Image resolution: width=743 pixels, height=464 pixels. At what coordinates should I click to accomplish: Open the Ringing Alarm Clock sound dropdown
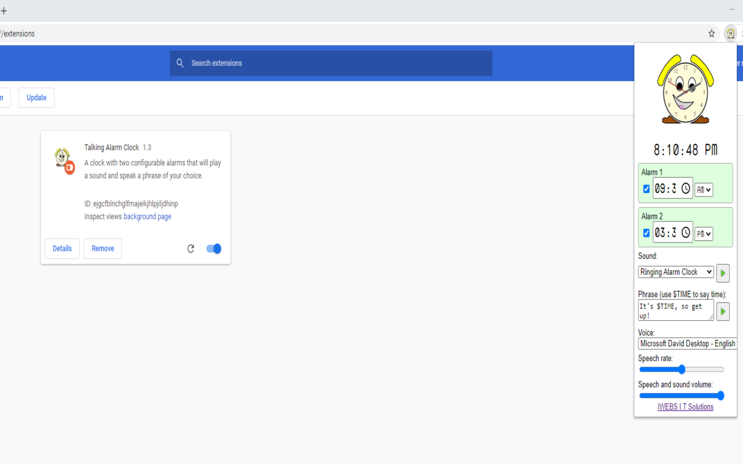pos(676,272)
